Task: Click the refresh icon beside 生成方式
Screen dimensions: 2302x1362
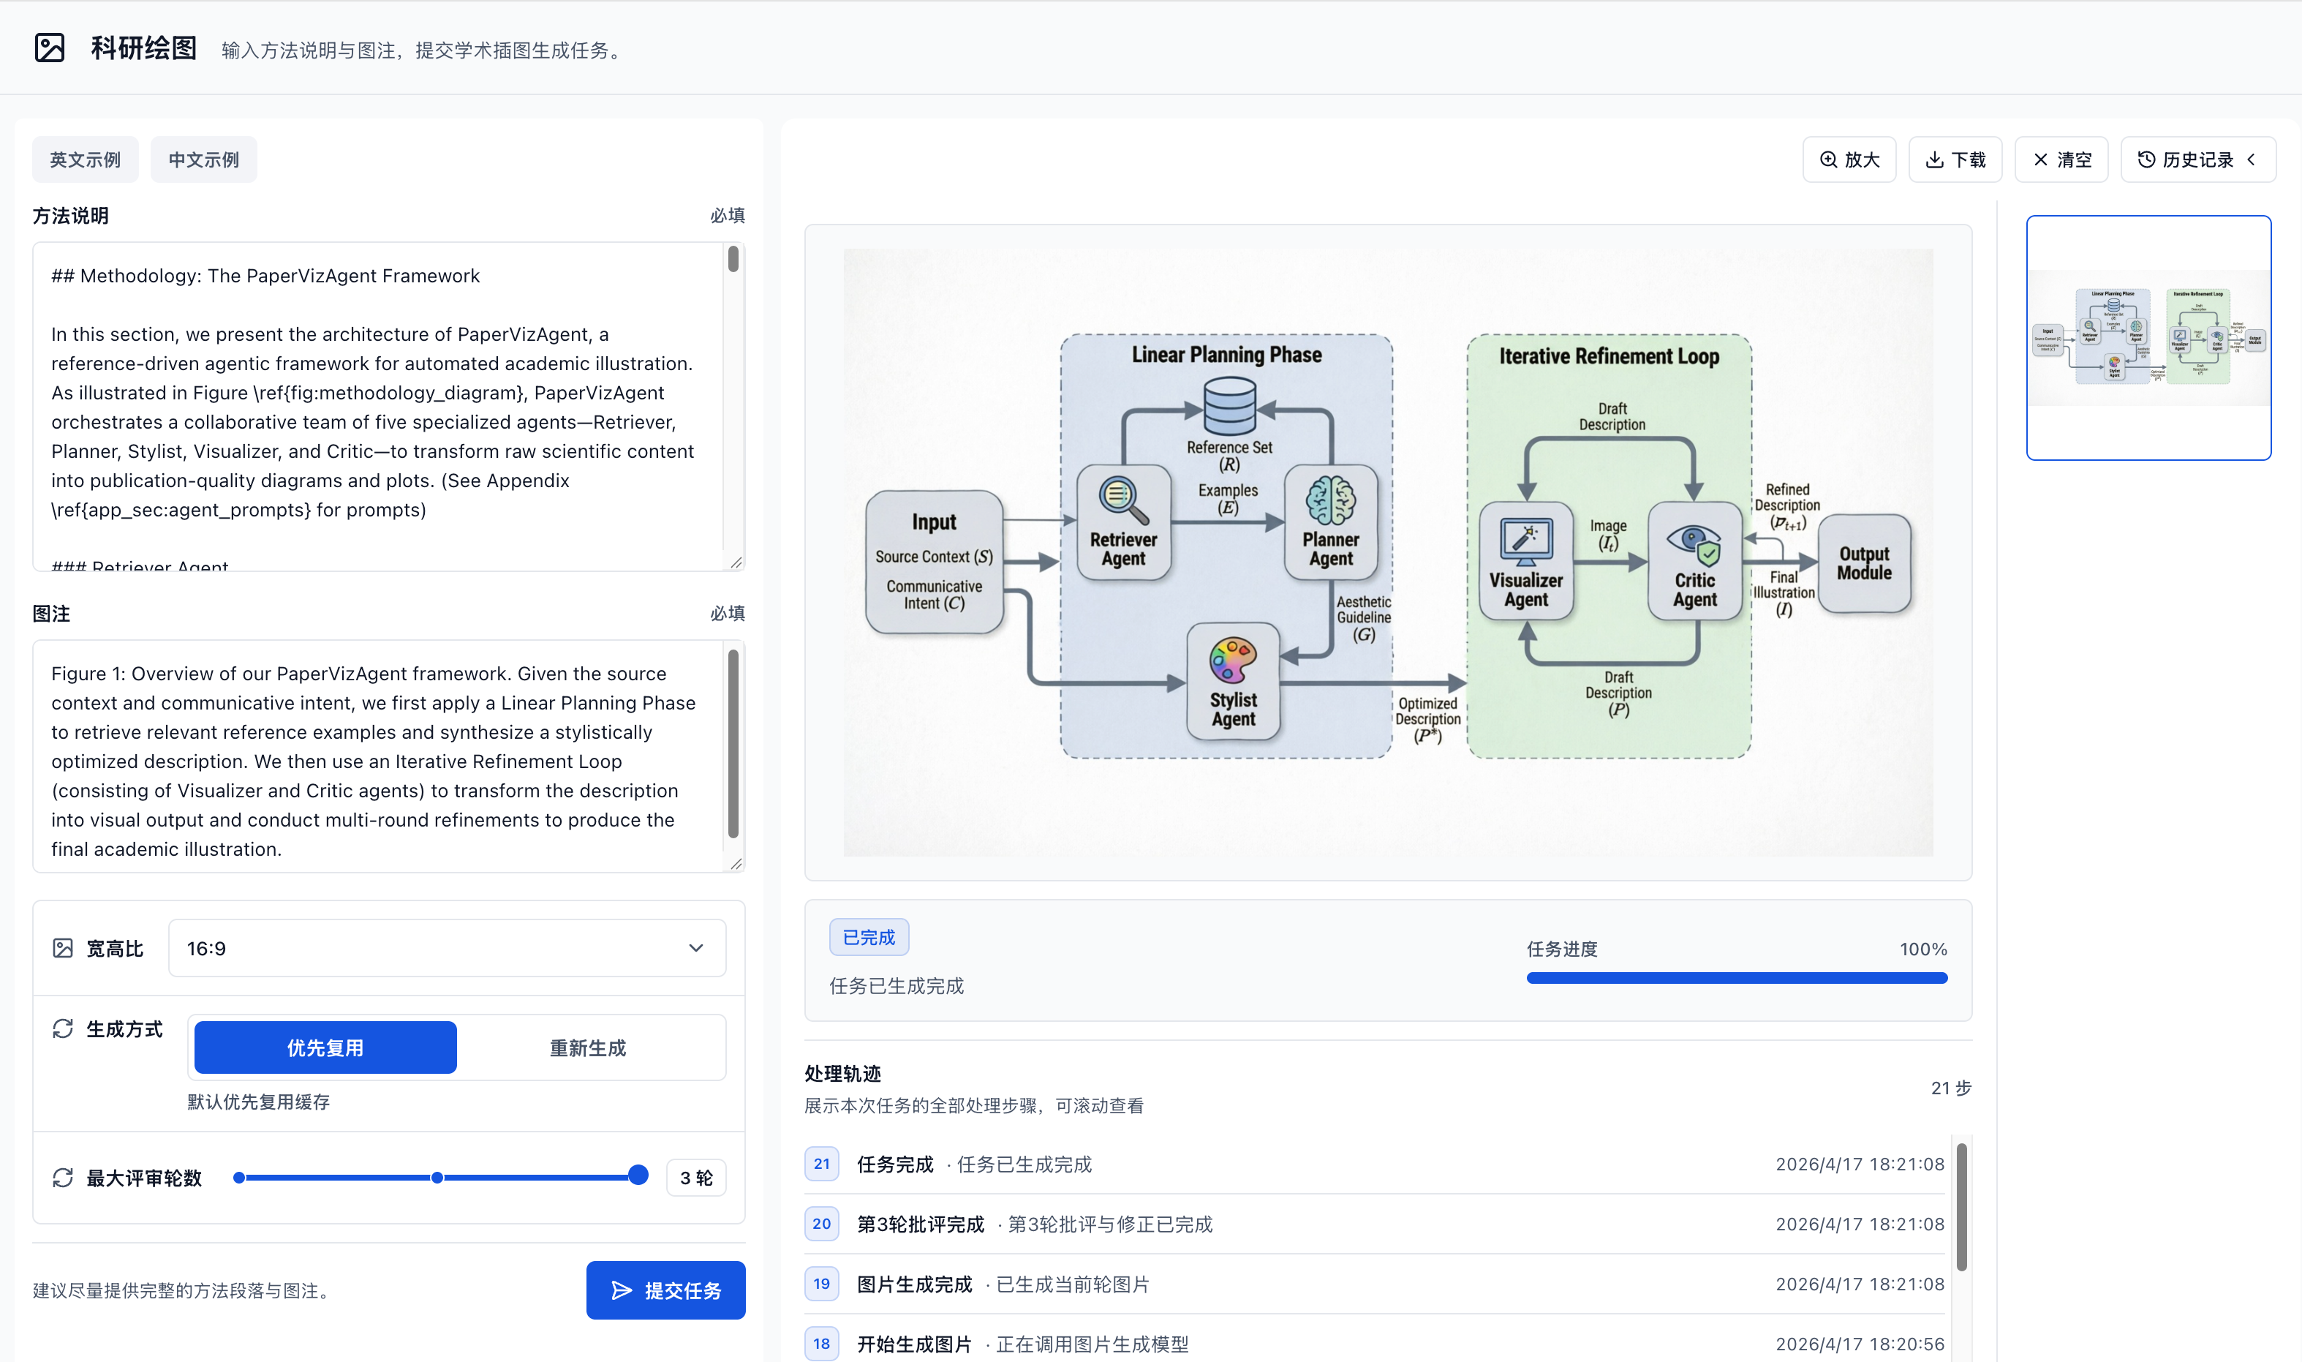Action: [x=62, y=1029]
